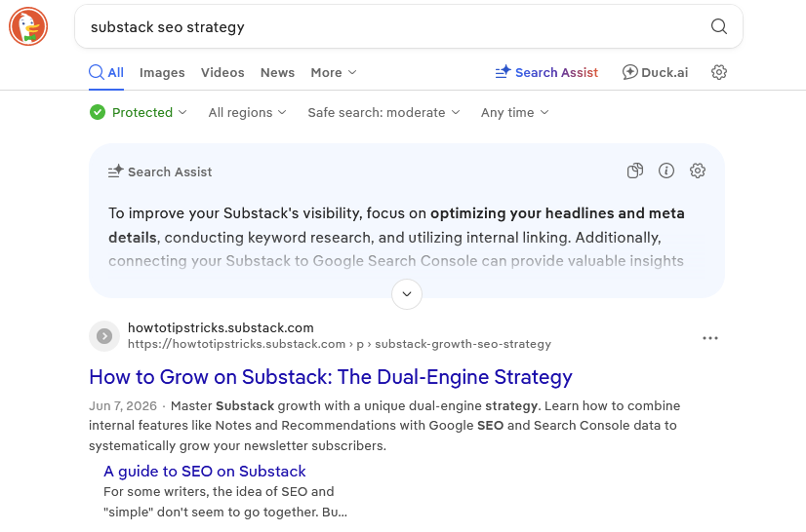The height and width of the screenshot is (532, 806).
Task: Open the All regions dropdown
Action: tap(247, 112)
